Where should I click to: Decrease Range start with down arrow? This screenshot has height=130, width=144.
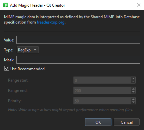133,82
